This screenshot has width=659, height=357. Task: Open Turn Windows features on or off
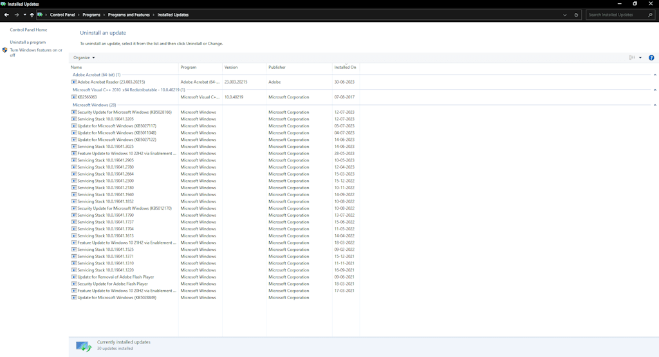click(x=36, y=53)
